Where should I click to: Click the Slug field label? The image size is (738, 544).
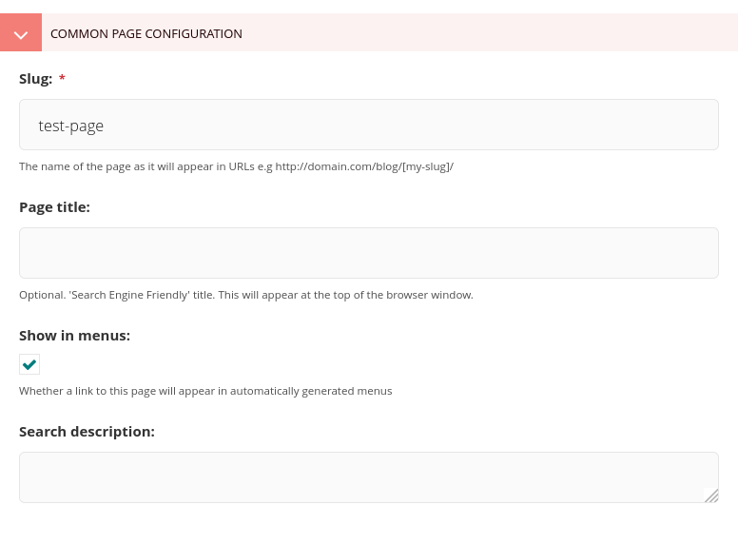[x=35, y=79]
